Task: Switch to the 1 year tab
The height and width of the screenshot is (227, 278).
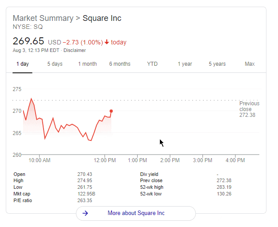Action: (185, 64)
